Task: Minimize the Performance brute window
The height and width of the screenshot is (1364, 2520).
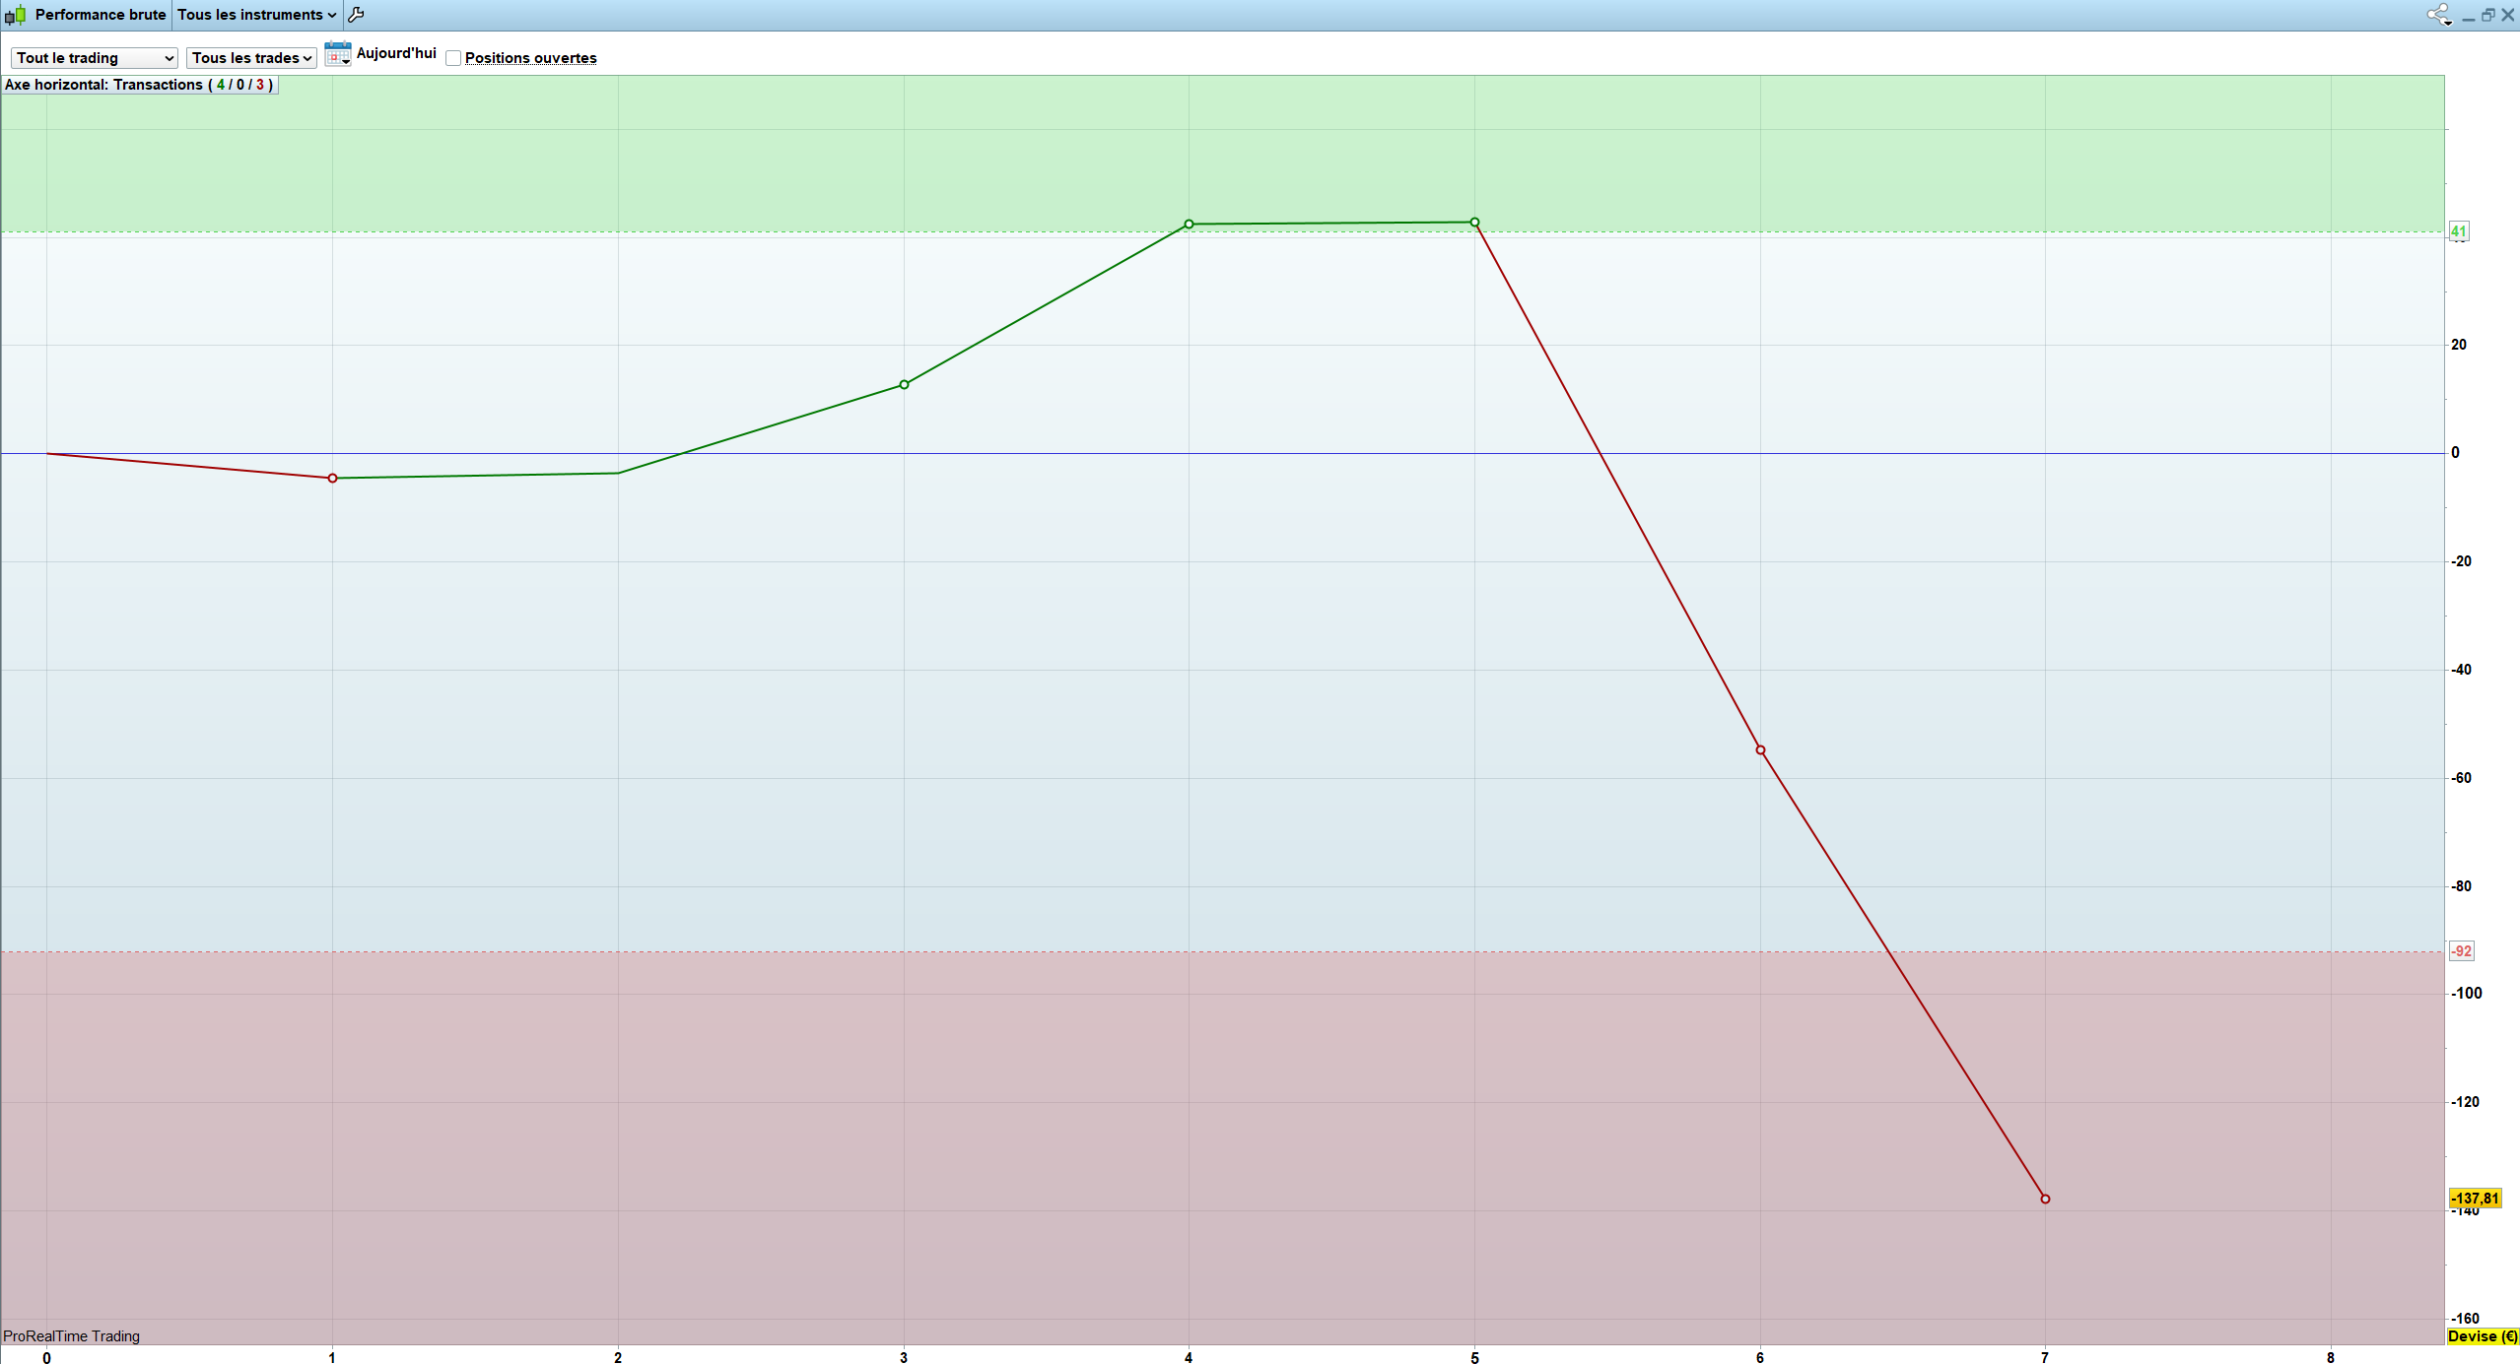Action: [x=2468, y=16]
